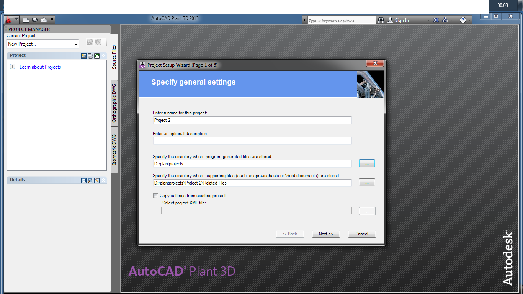This screenshot has height=294, width=523.
Task: Switch to the Orthographic DWG tab
Action: click(114, 103)
